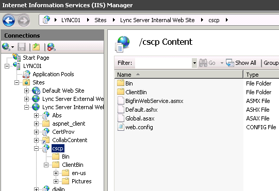Click the Back navigation arrow button
Image resolution: width=279 pixels, height=191 pixels.
9,20
